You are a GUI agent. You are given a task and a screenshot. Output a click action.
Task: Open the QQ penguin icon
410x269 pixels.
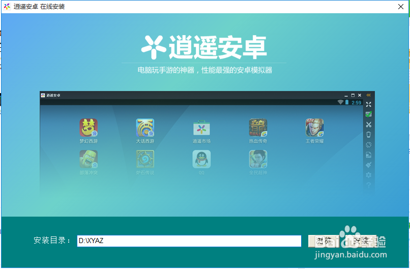pyautogui.click(x=201, y=159)
